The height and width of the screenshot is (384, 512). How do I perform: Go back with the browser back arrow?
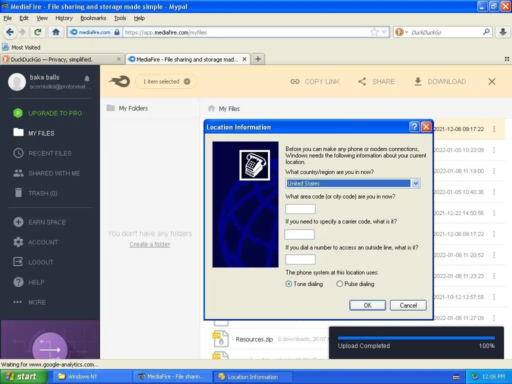click(9, 32)
